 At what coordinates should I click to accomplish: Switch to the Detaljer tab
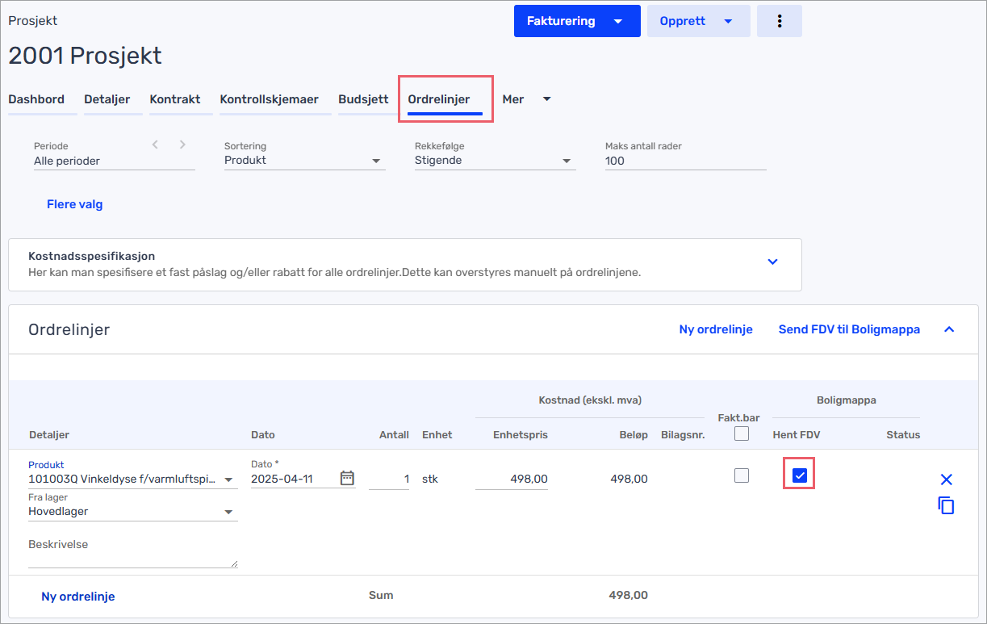coord(107,99)
